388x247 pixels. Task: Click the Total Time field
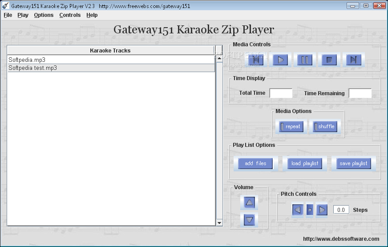tap(281, 93)
